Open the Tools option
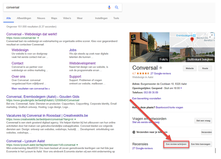 click(x=116, y=18)
